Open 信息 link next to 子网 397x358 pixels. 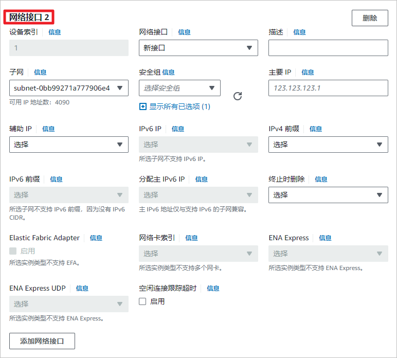click(40, 73)
